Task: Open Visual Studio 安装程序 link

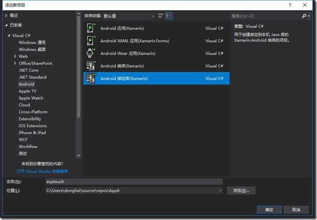Action: [x=42, y=171]
